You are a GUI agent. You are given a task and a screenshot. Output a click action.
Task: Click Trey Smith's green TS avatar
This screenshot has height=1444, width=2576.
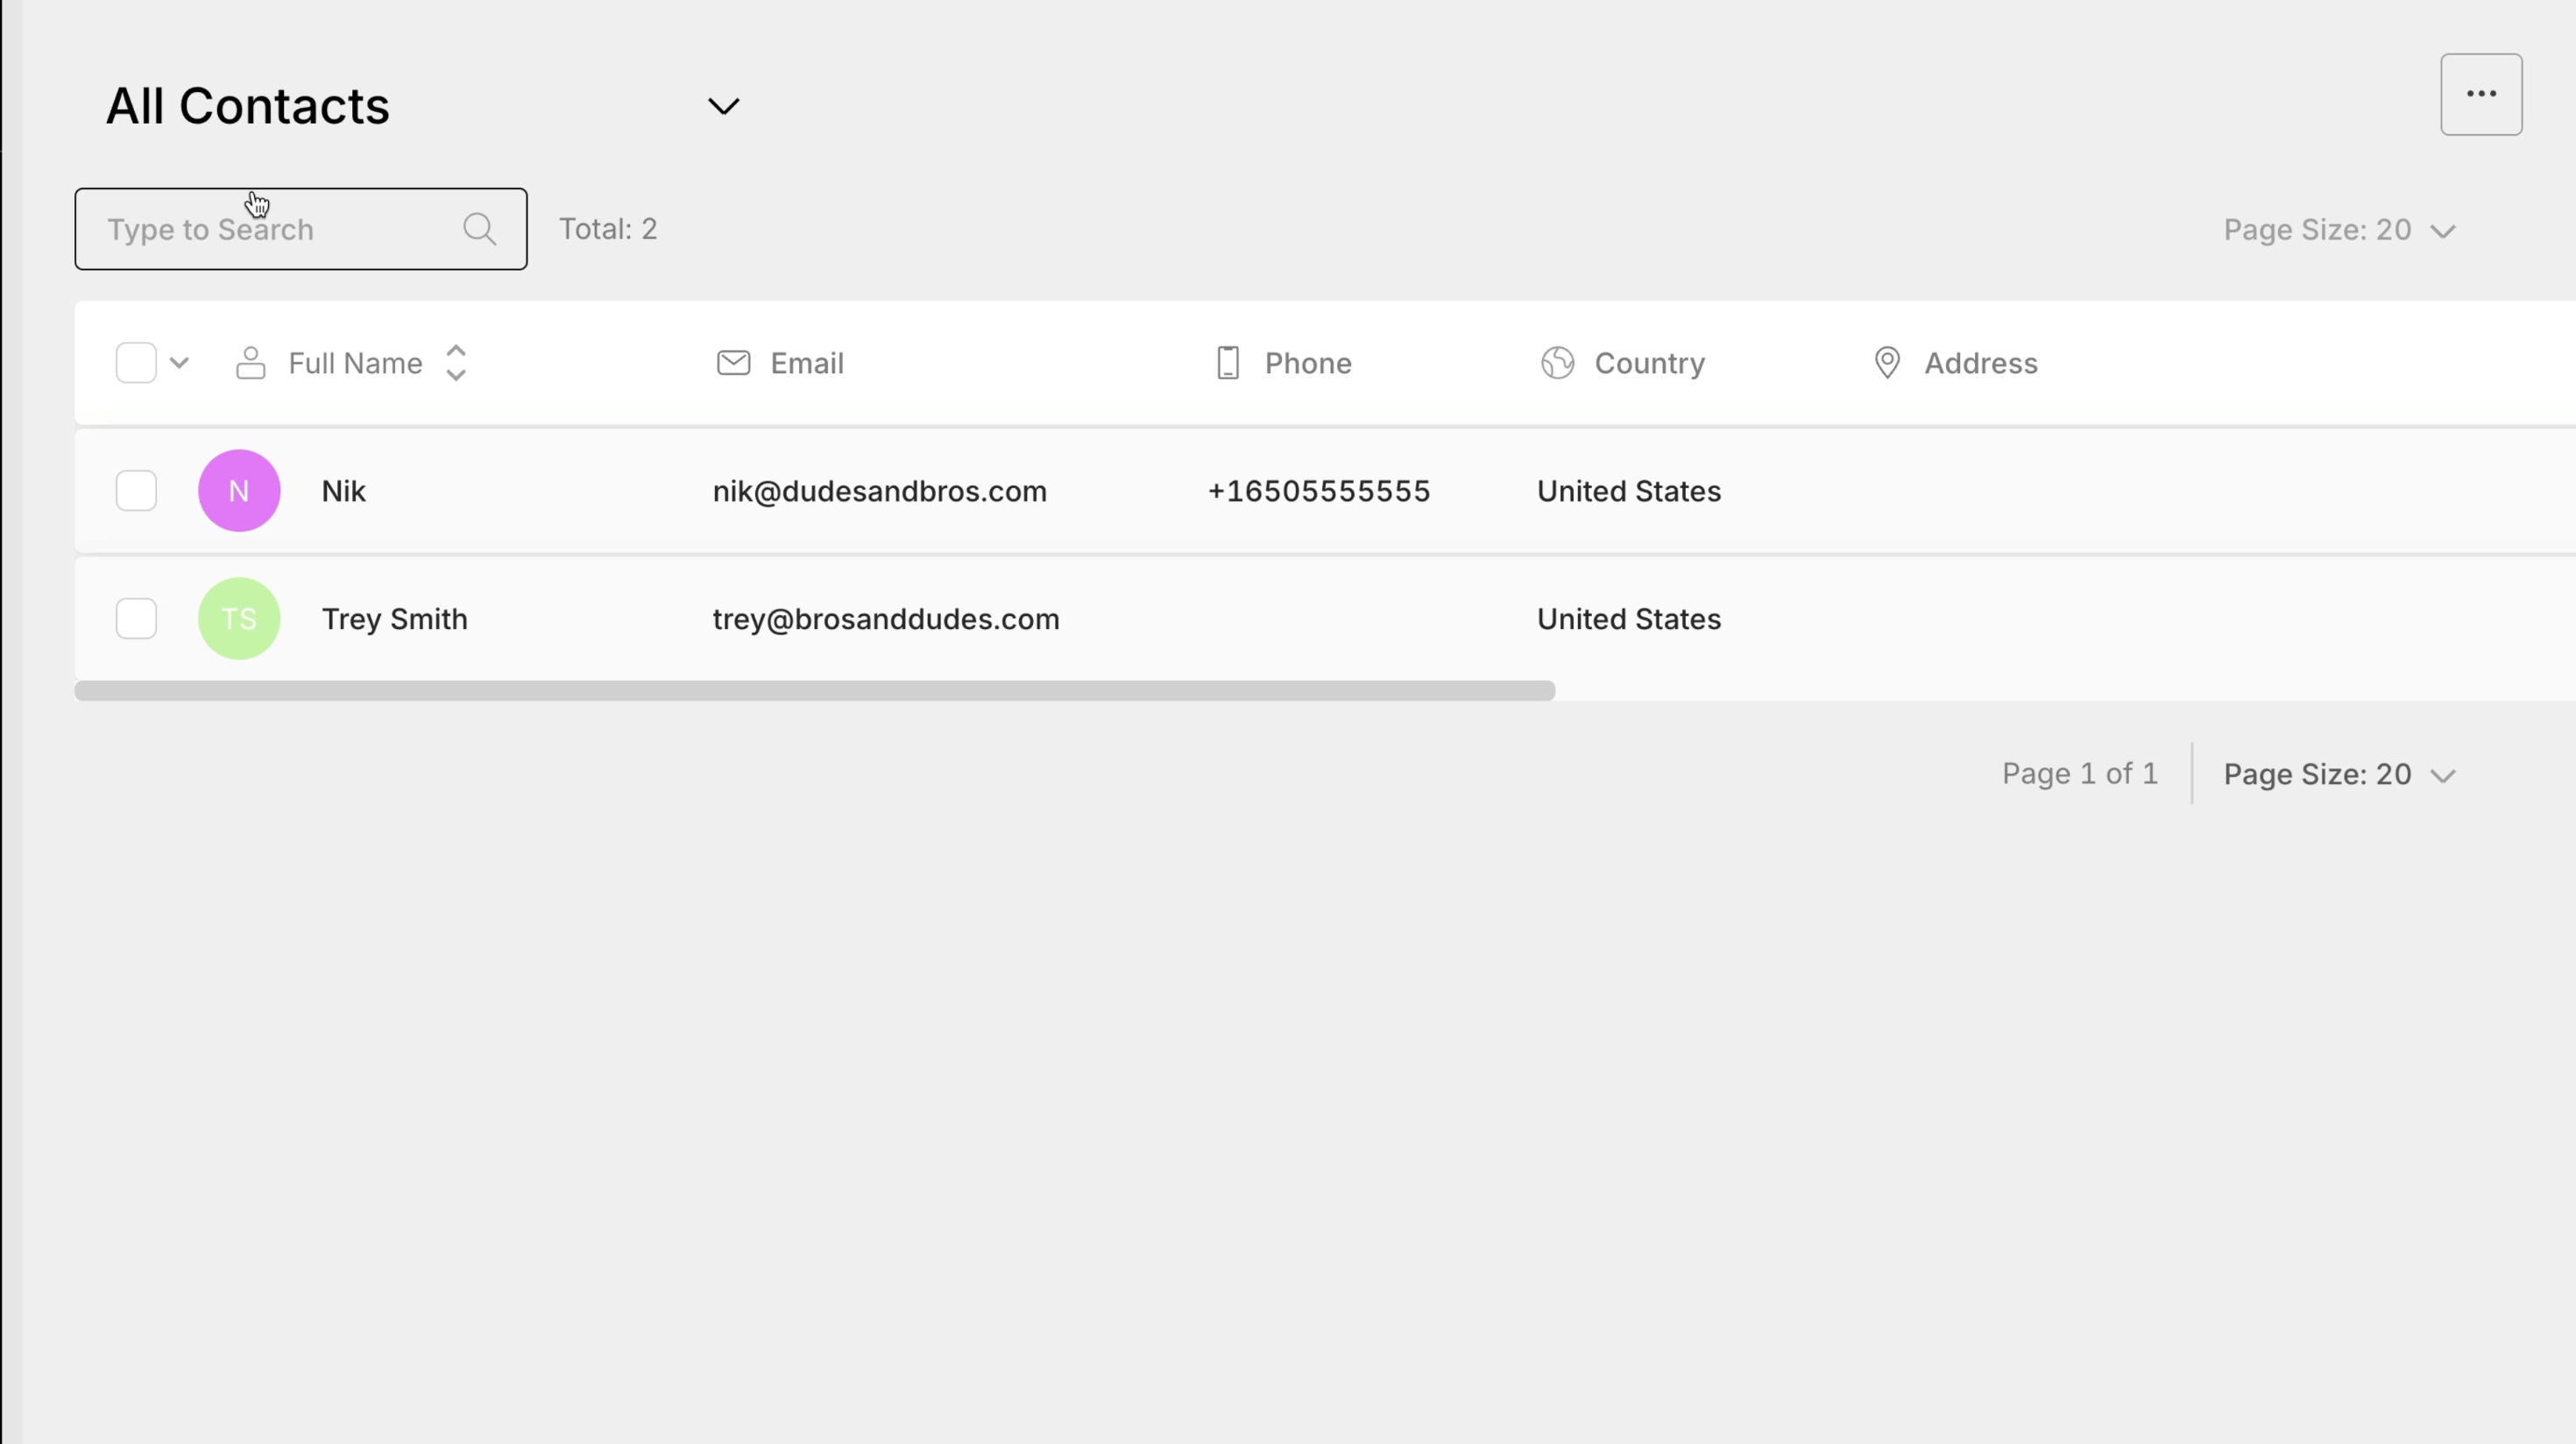point(239,619)
